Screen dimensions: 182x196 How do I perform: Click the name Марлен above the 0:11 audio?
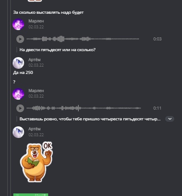click(x=36, y=91)
